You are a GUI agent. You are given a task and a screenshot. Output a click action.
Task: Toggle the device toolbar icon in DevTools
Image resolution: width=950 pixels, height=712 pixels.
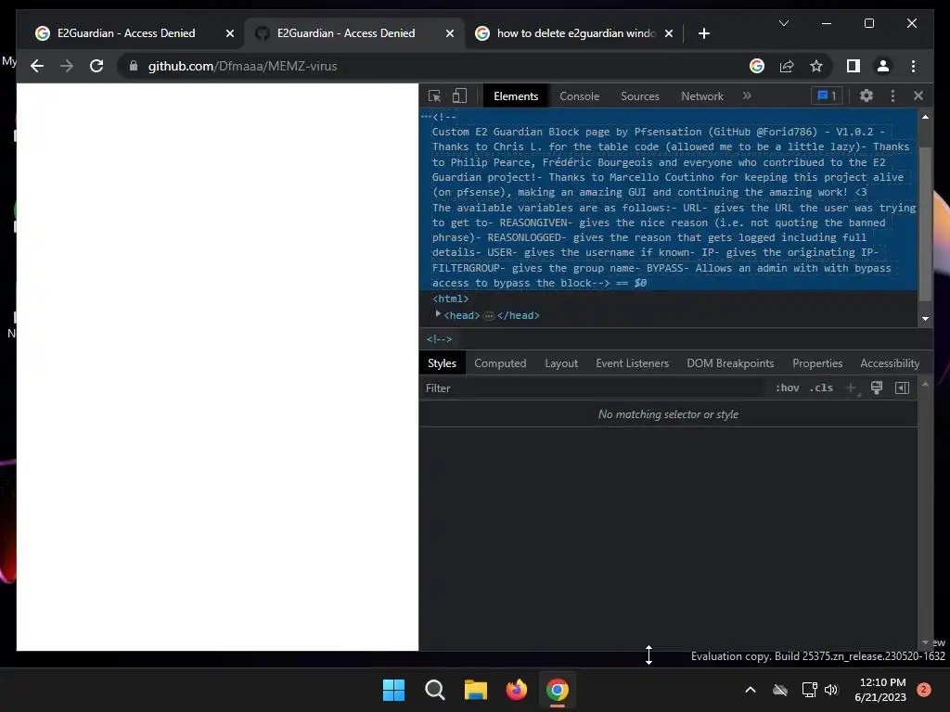460,95
